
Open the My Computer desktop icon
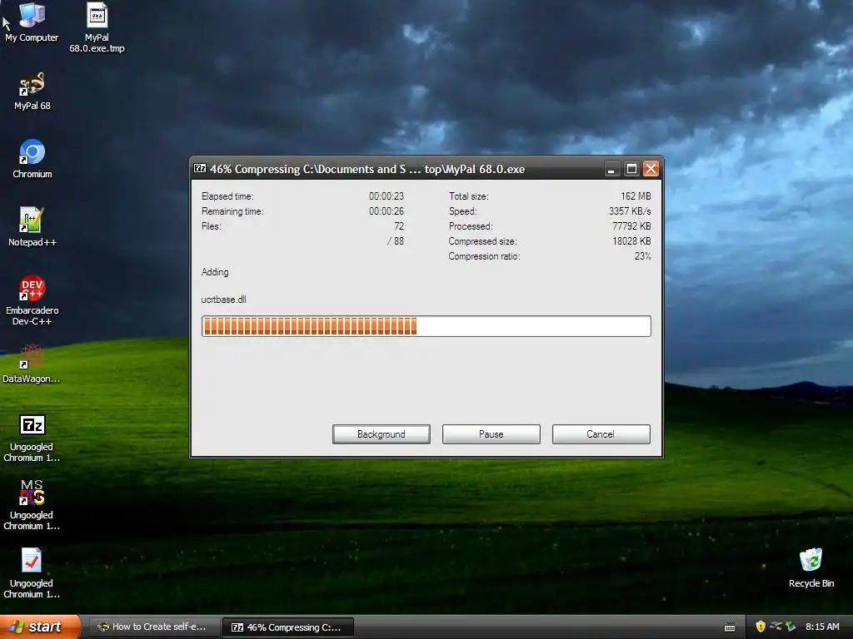pos(32,22)
